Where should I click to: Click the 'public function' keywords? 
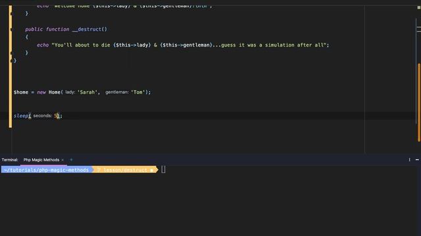47,29
